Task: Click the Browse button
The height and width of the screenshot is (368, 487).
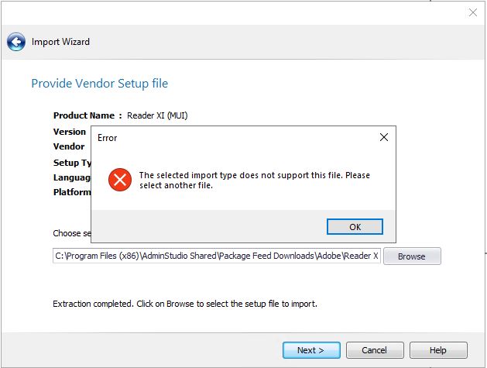Action: tap(411, 256)
